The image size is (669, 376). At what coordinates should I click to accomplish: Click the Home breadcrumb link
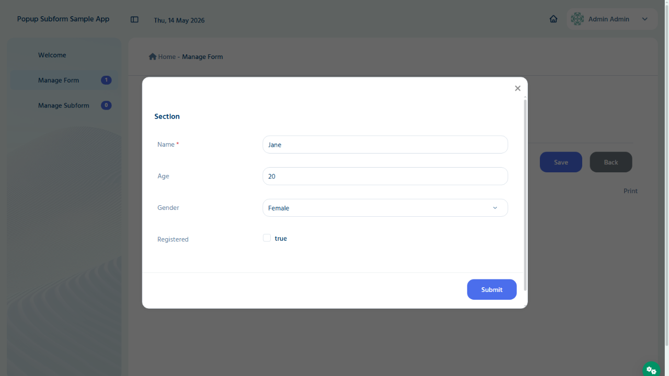pyautogui.click(x=167, y=56)
